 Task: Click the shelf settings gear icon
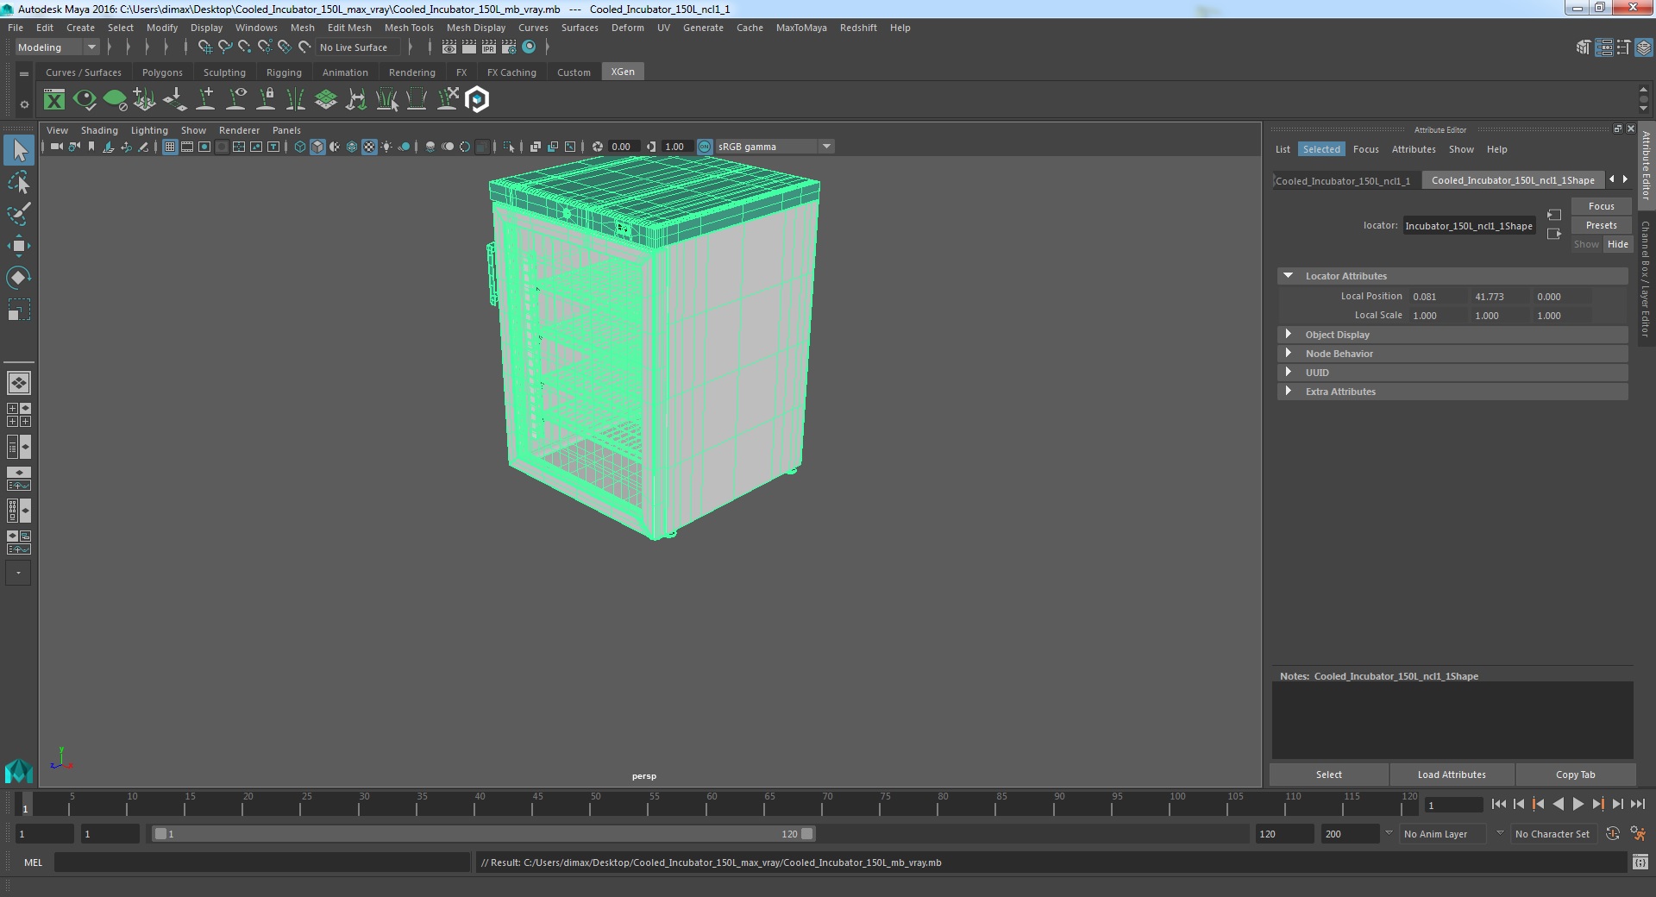coord(24,104)
